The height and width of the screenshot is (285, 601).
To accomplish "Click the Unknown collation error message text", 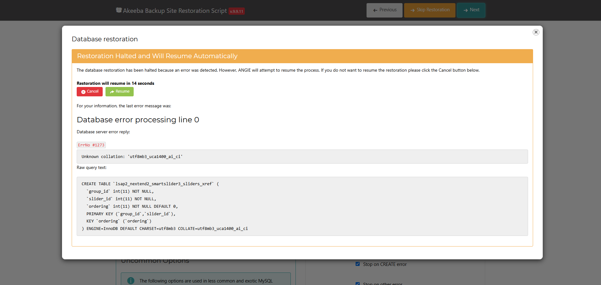I will 132,157.
